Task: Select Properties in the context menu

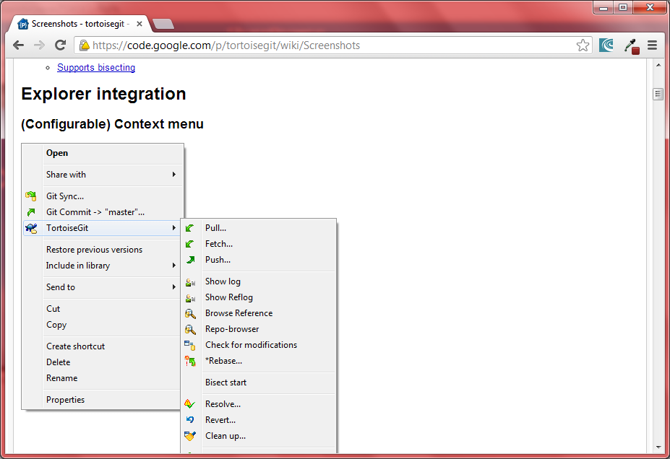Action: tap(65, 400)
